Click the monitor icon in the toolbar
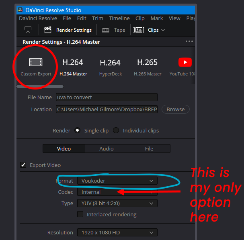244x240 pixels. point(28,30)
